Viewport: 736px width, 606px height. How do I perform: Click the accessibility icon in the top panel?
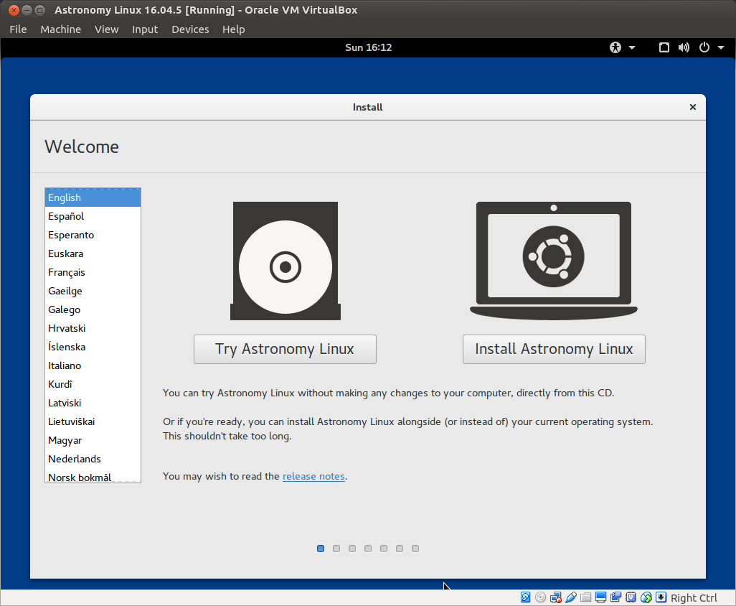(615, 47)
